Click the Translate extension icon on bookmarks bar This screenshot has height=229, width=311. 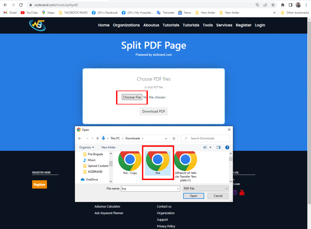158,13
